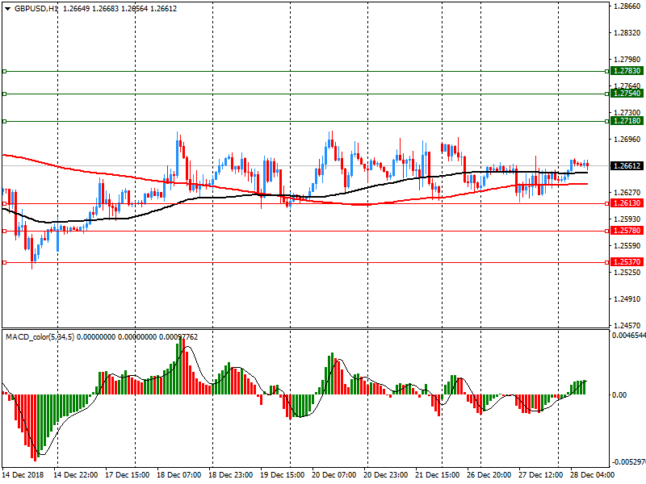Select the 1.25780 red price label
Screen dimensions: 646x484
(x=627, y=231)
